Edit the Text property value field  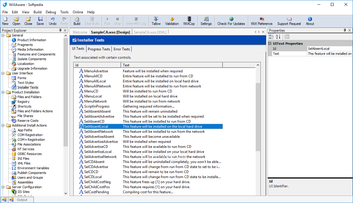pos(330,54)
